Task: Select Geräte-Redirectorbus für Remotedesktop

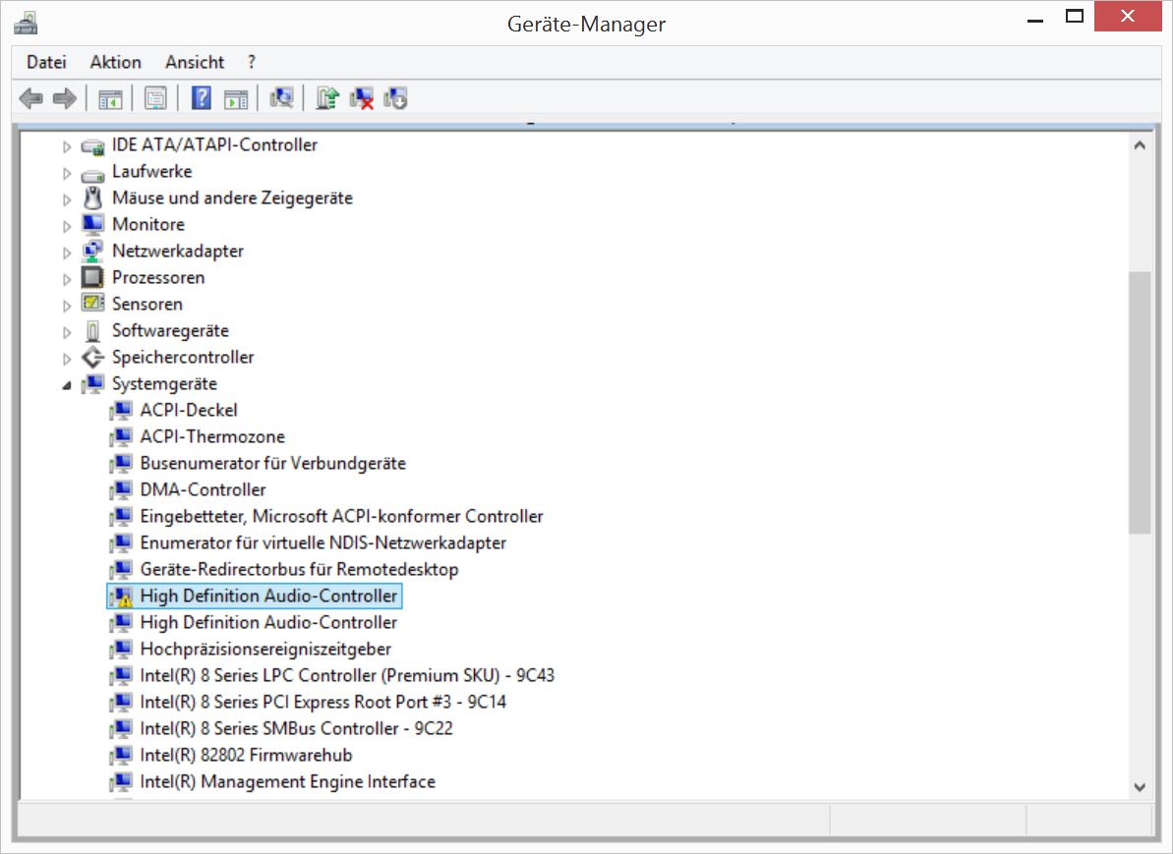Action: [299, 569]
